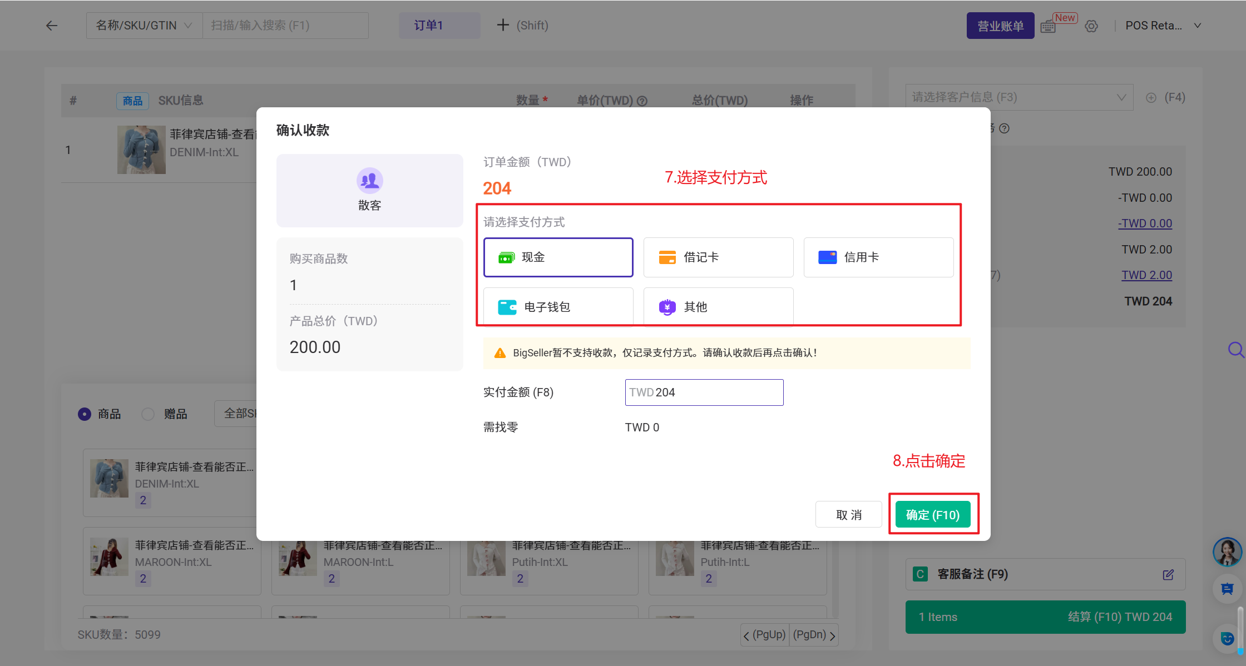Add a new order tab with plus
This screenshot has width=1246, height=666.
[503, 26]
